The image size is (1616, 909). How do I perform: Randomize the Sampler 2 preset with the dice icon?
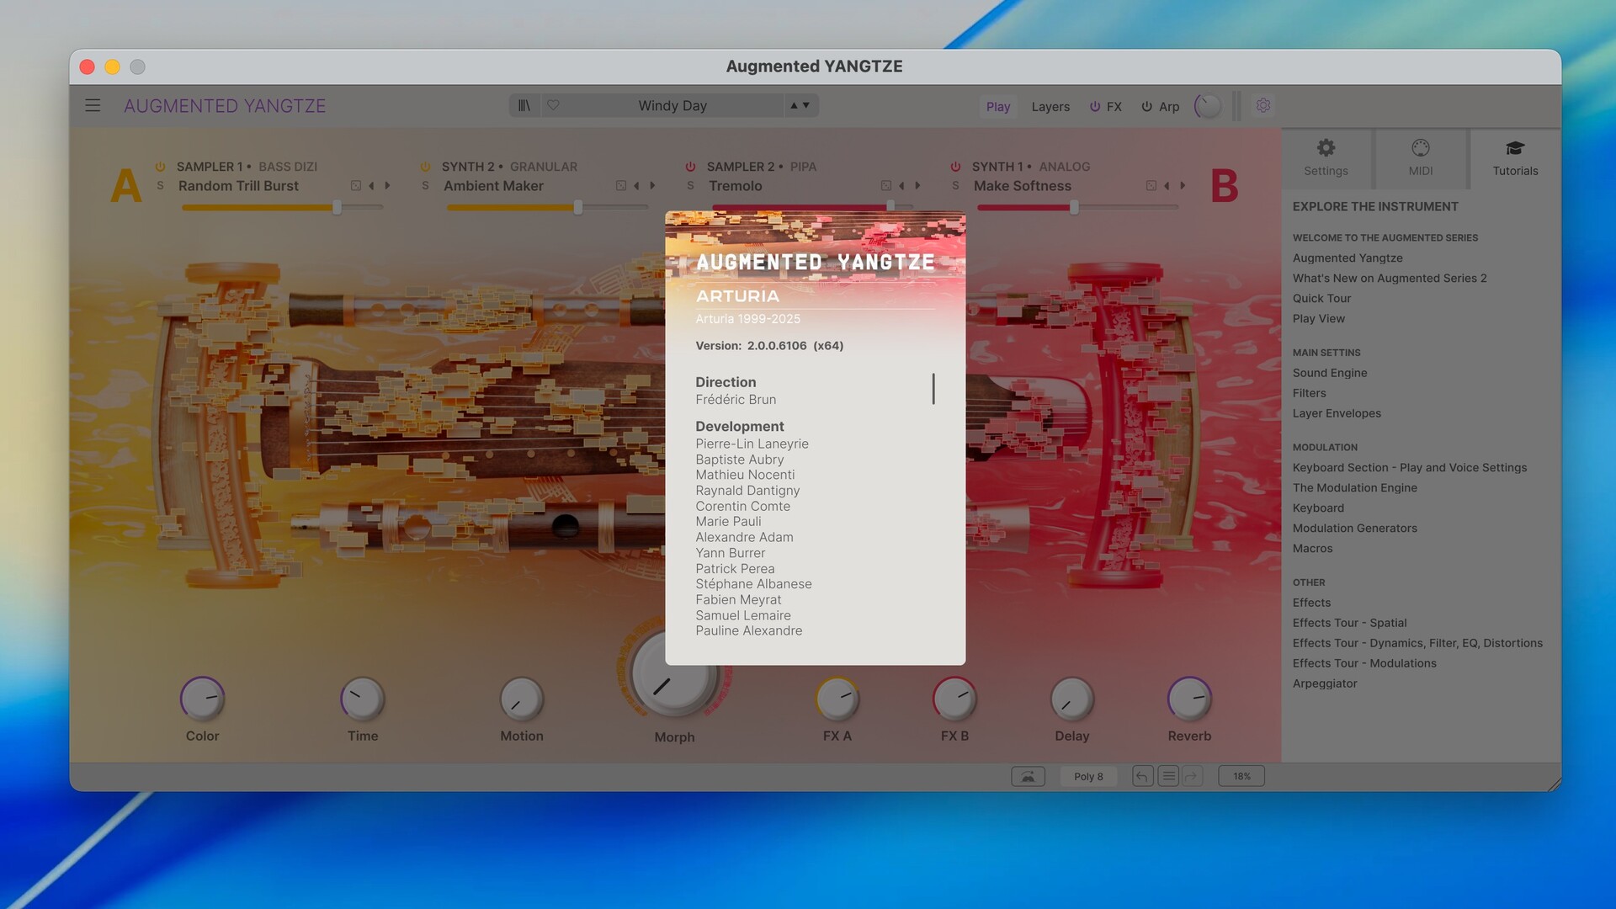tap(886, 185)
